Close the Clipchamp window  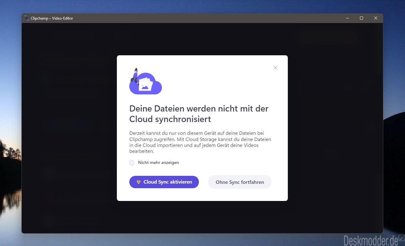pos(376,18)
